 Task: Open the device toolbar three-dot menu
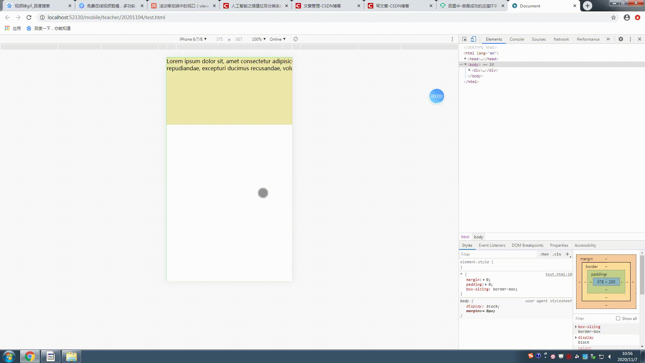452,39
